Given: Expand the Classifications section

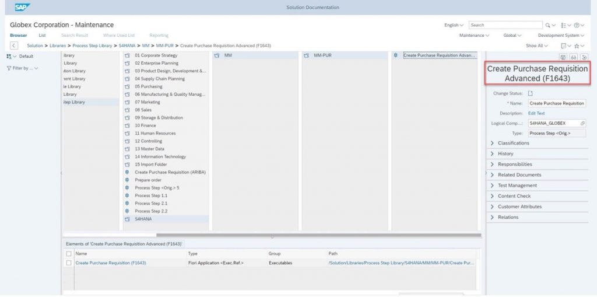Looking at the screenshot, I should tap(492, 144).
